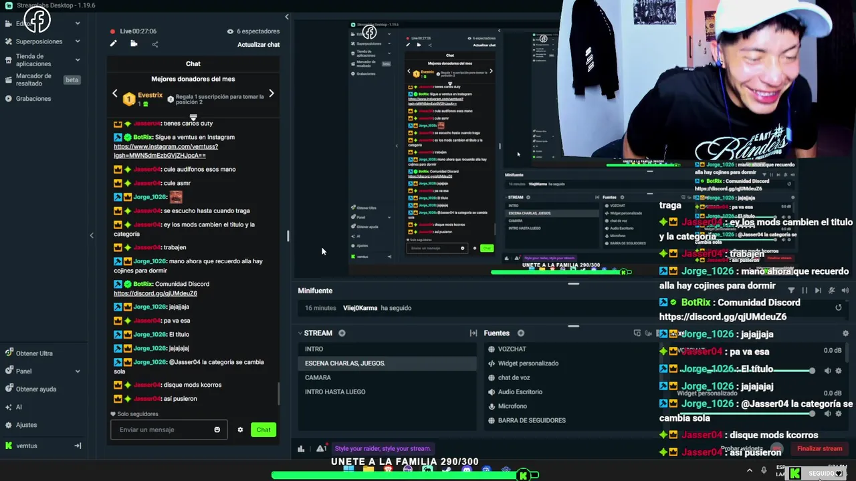Expand the Superposiciones menu chevron
The width and height of the screenshot is (856, 481).
[x=78, y=41]
